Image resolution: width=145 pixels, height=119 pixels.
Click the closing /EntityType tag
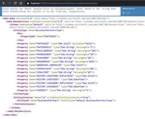pos(21,94)
